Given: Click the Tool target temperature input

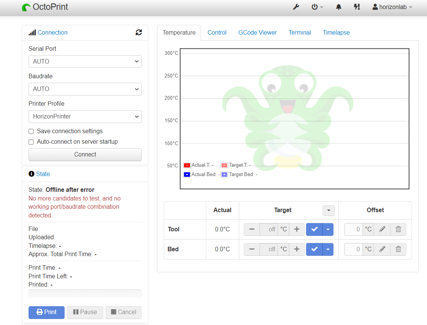Looking at the screenshot, I should [x=269, y=229].
